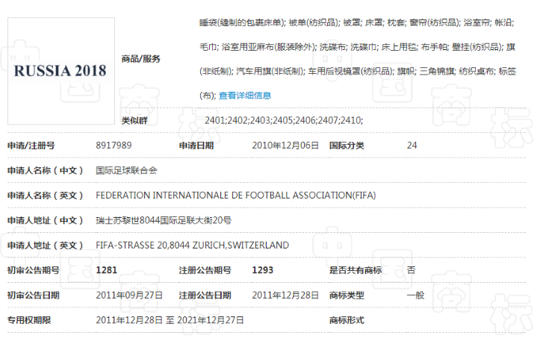Select the 商标形式 label
The height and width of the screenshot is (344, 543).
coord(347,320)
